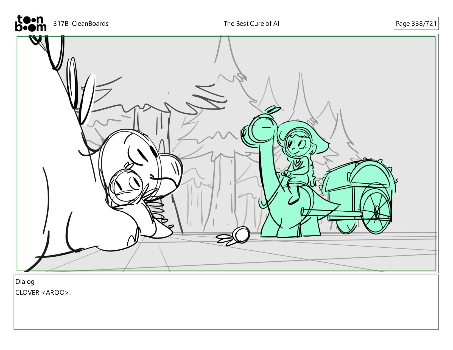Click the 'Page 338/721' page number box

coord(416,24)
